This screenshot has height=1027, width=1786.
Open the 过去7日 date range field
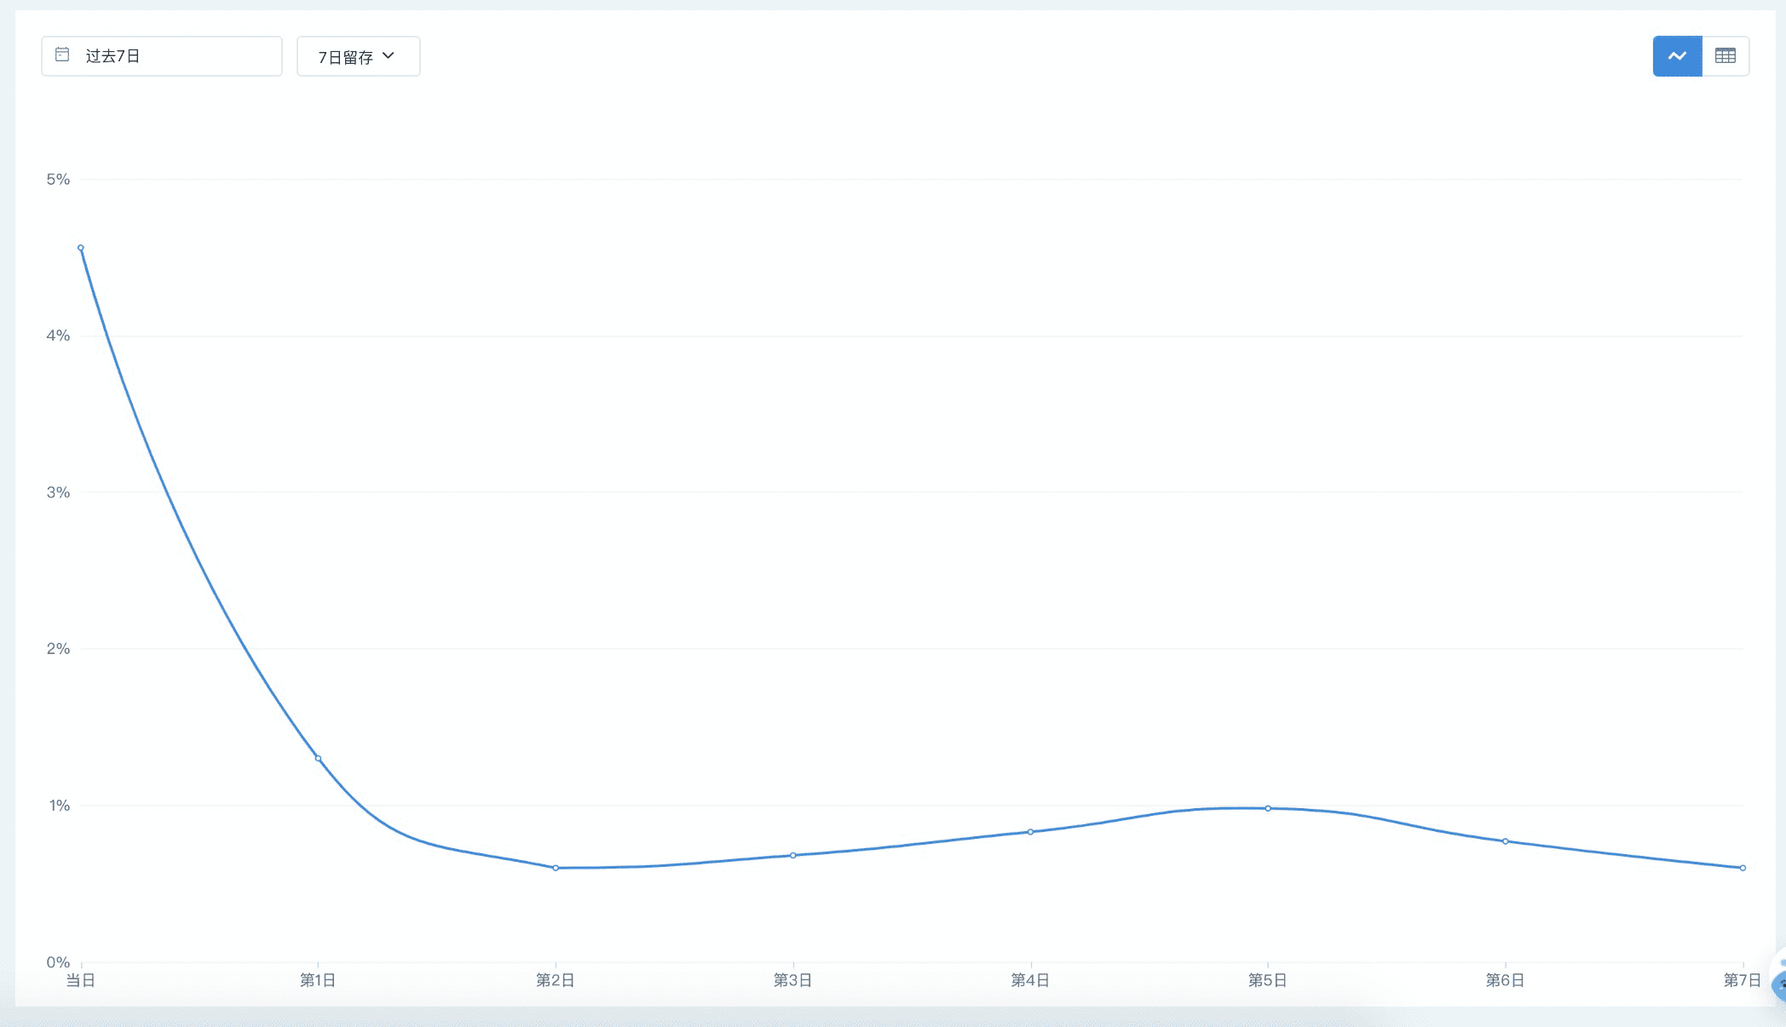point(162,56)
